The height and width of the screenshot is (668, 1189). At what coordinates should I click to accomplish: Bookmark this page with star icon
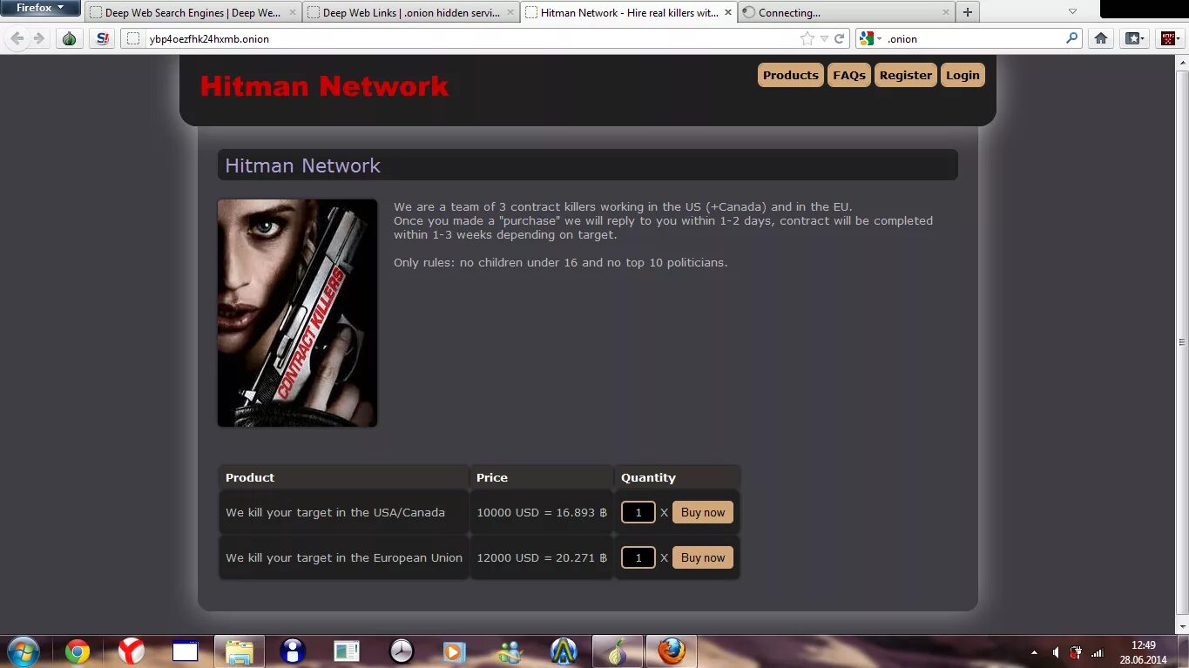807,38
